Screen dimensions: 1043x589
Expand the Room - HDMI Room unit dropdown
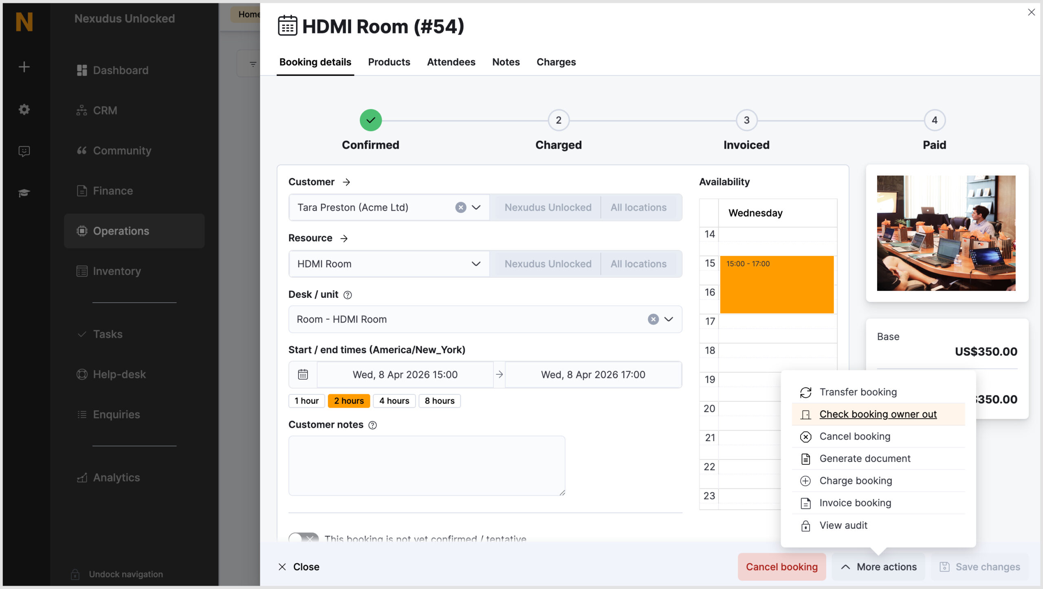pyautogui.click(x=668, y=319)
